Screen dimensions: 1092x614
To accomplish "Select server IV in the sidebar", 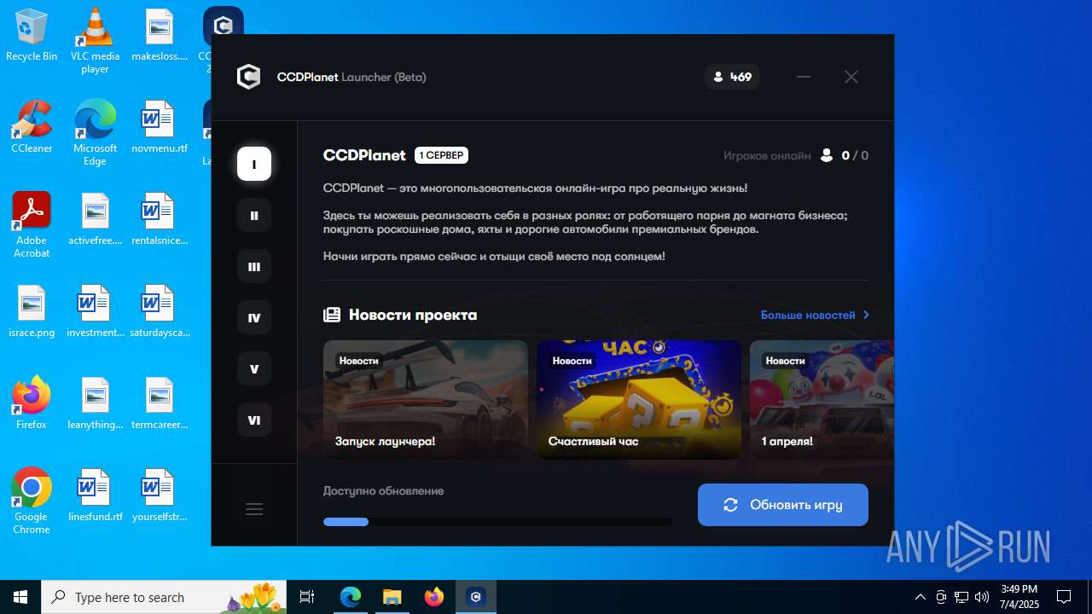I will point(254,317).
